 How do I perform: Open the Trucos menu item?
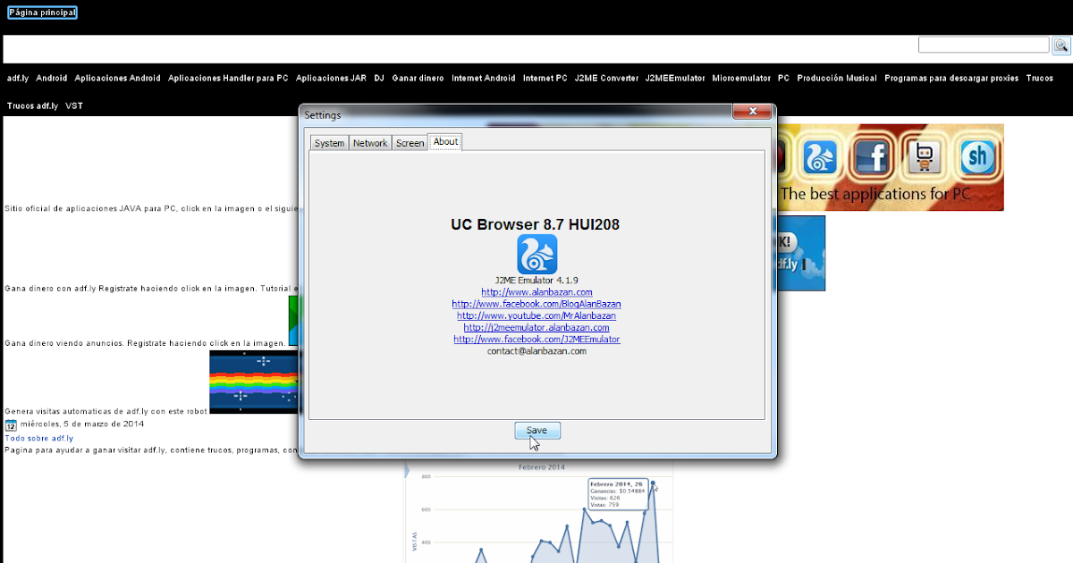point(1040,79)
